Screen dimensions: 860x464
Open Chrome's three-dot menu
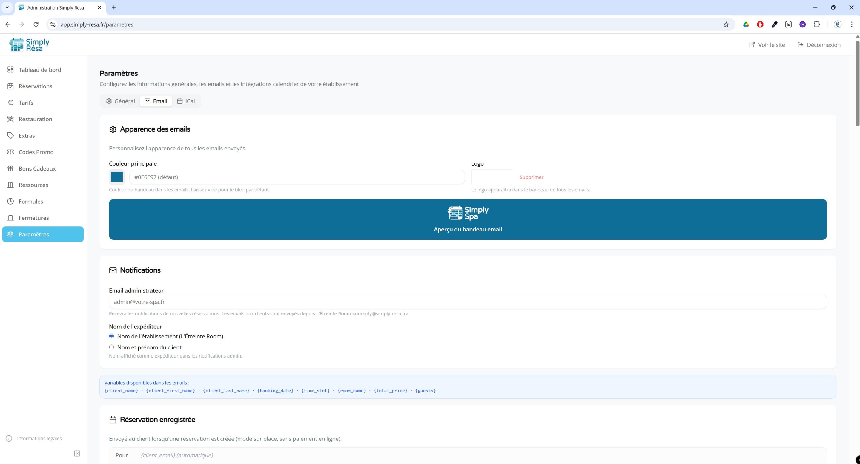tap(852, 24)
